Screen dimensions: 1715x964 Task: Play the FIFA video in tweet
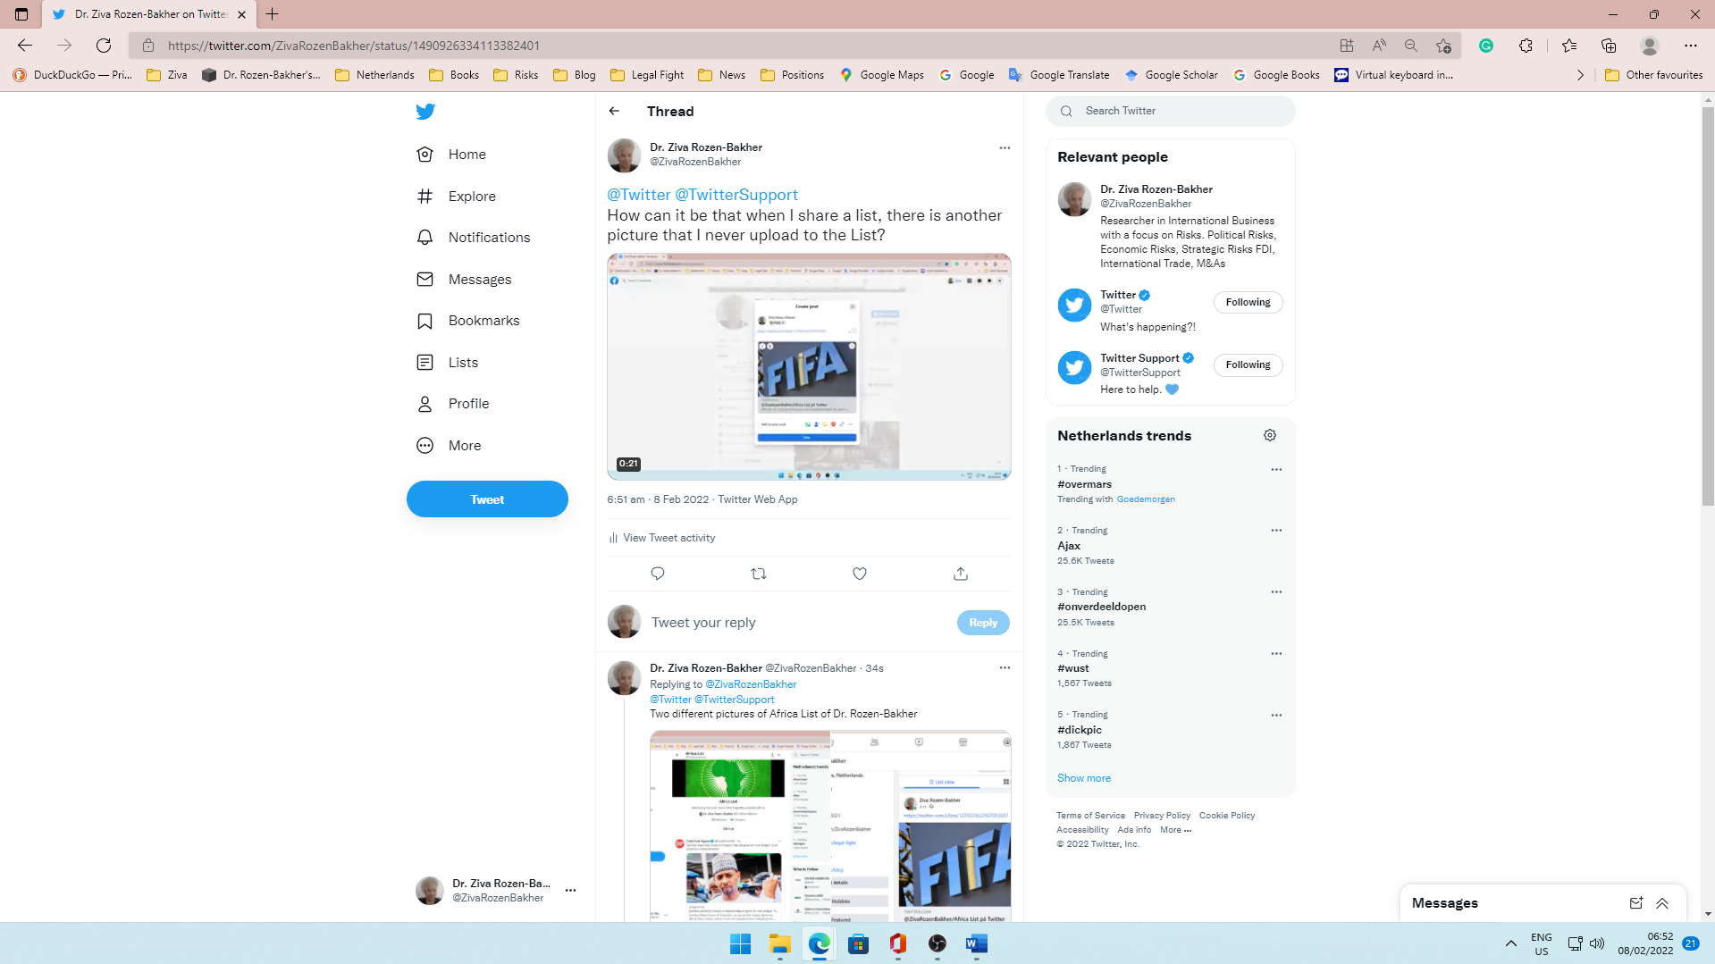[x=809, y=367]
